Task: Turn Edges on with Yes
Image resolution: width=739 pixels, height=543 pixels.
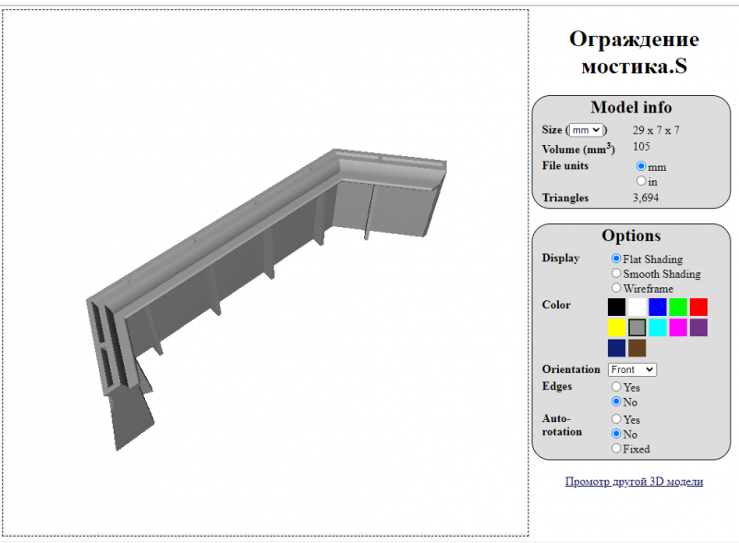Action: (x=616, y=388)
